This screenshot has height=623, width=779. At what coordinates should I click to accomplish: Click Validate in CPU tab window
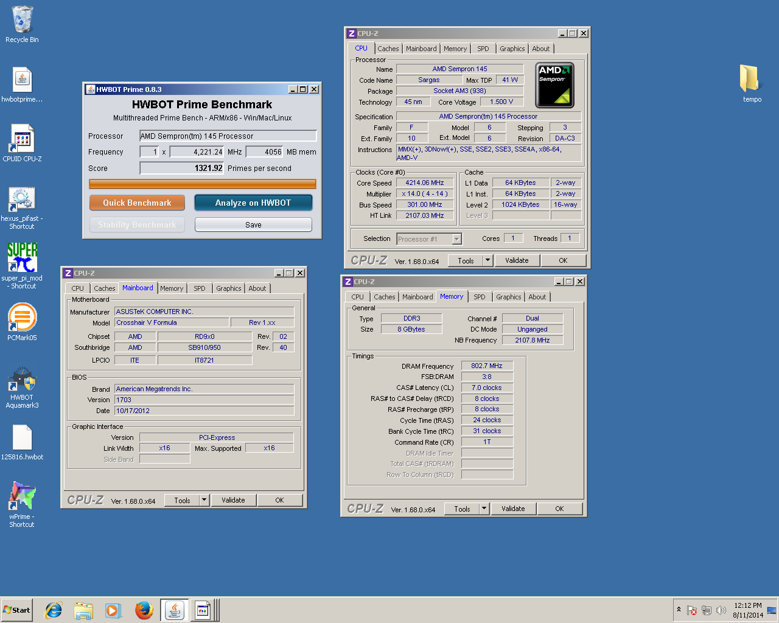517,260
